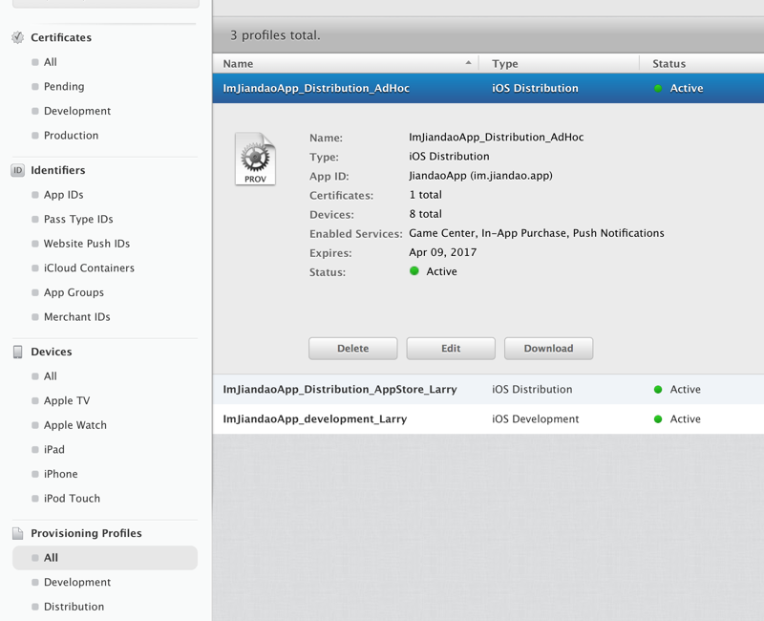Select the ImJiandaoApp_development_Larry profile row
Screen dimensions: 764x621
(315, 419)
